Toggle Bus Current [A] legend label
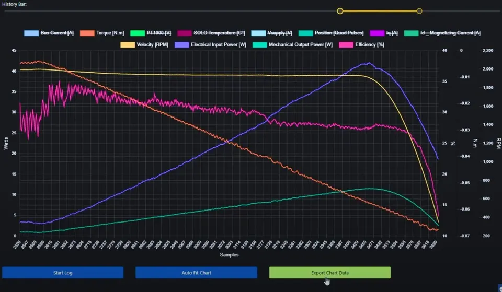 [57, 33]
